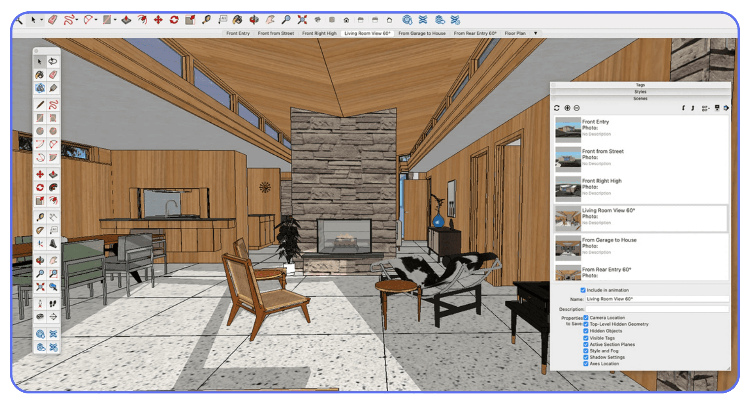Toggle the Shadow Settings checkbox

586,357
